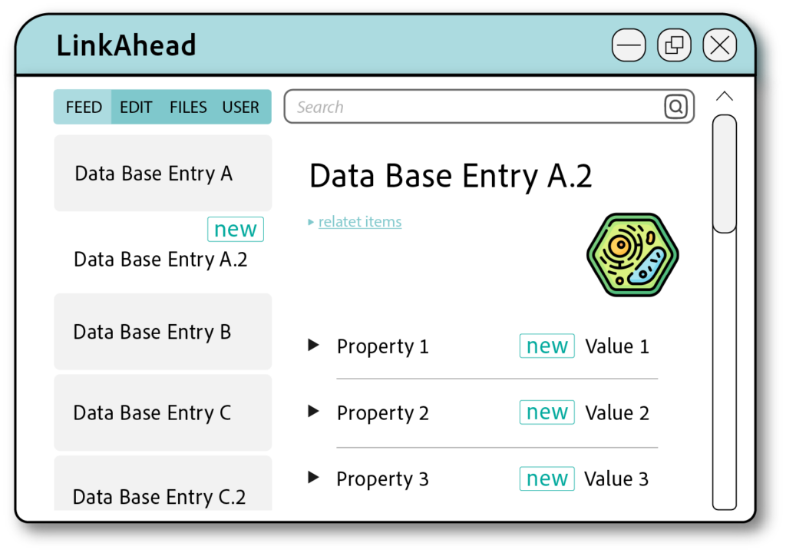The height and width of the screenshot is (553, 786).
Task: Click the scroll up arrow
Action: click(724, 96)
